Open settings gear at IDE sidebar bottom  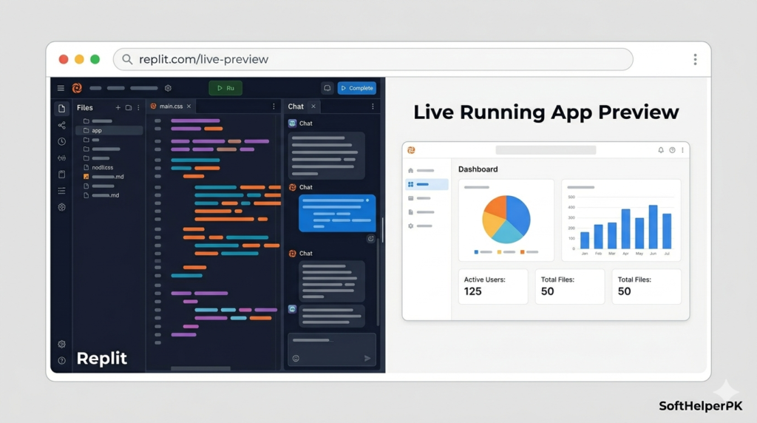[62, 345]
